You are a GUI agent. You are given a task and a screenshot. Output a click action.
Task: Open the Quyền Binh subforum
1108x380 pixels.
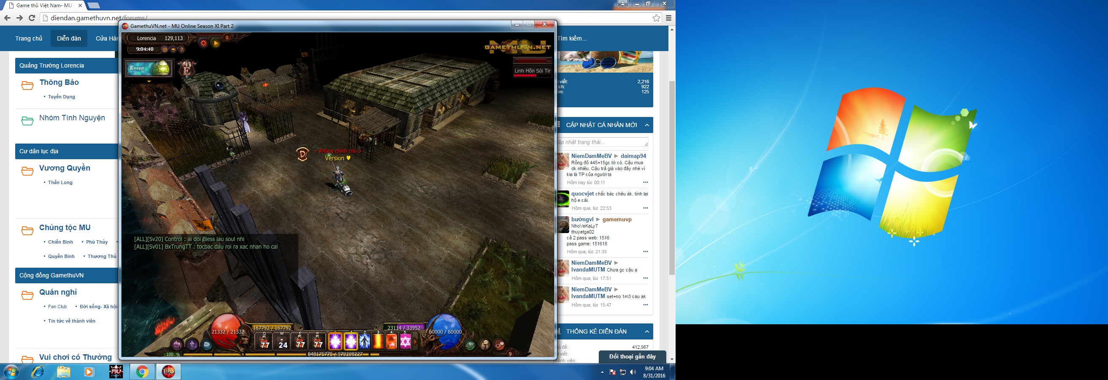(62, 256)
